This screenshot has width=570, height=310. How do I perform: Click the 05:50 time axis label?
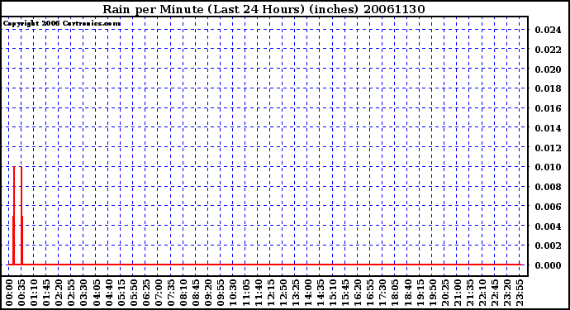(134, 293)
